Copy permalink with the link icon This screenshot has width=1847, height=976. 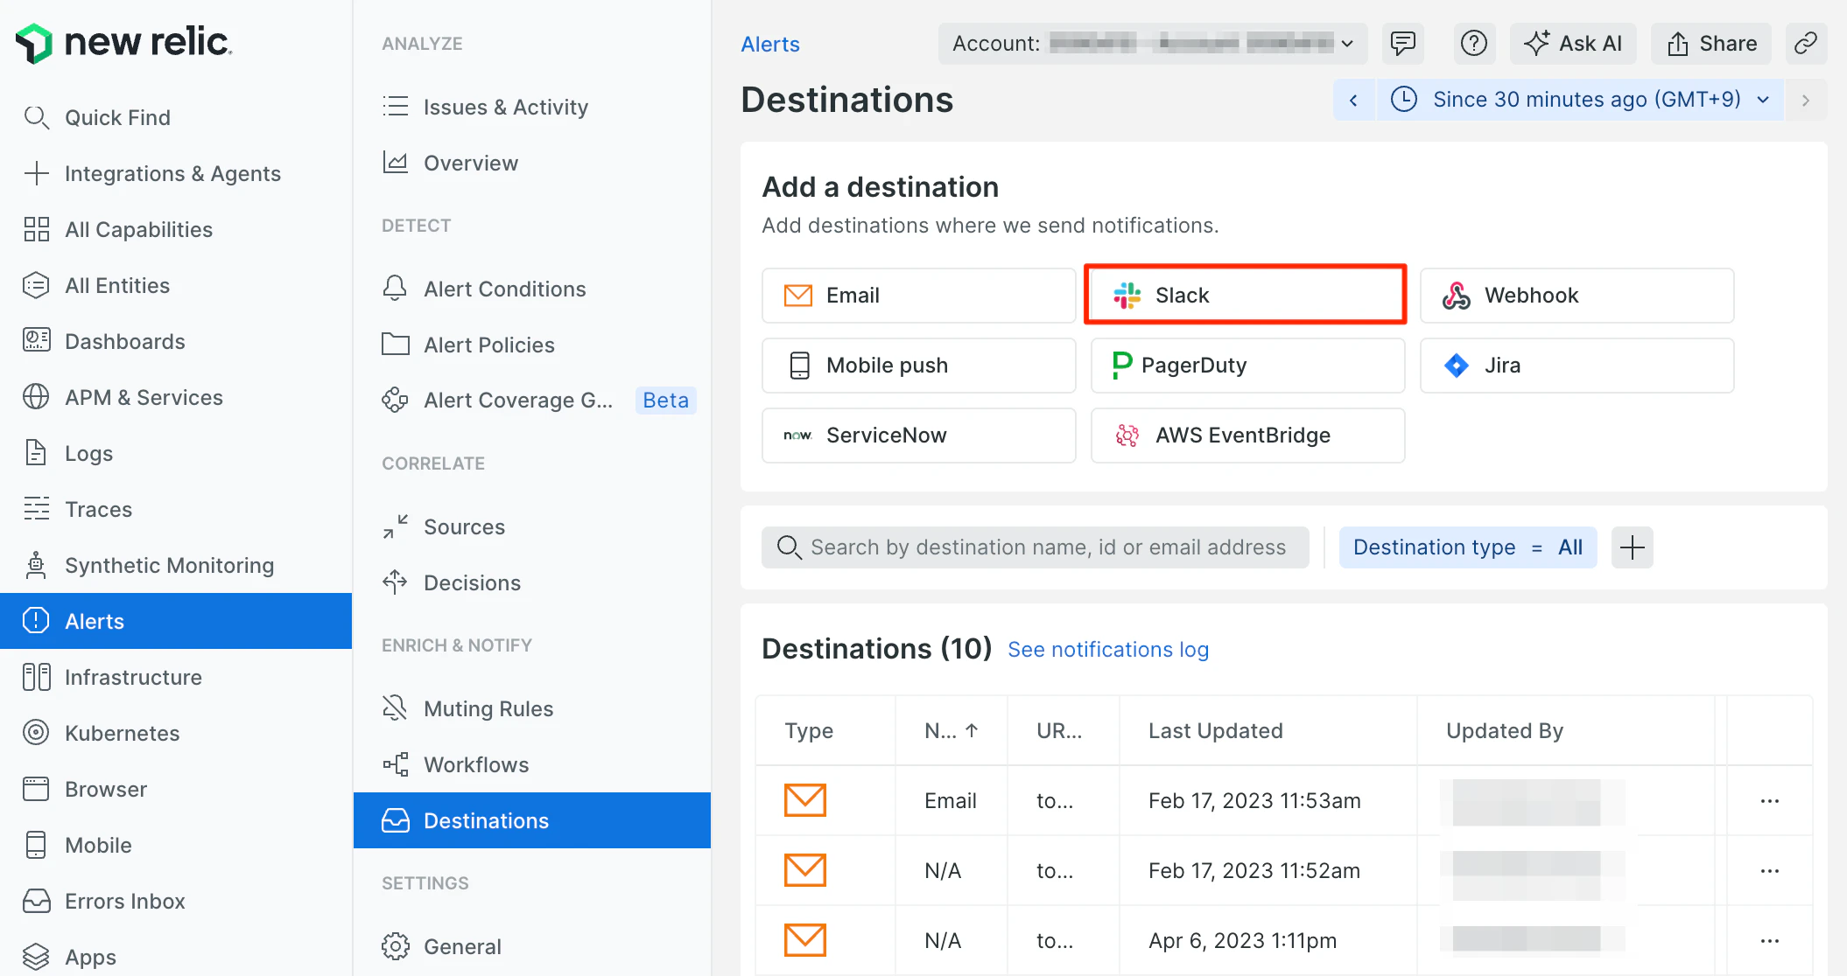[x=1806, y=44]
